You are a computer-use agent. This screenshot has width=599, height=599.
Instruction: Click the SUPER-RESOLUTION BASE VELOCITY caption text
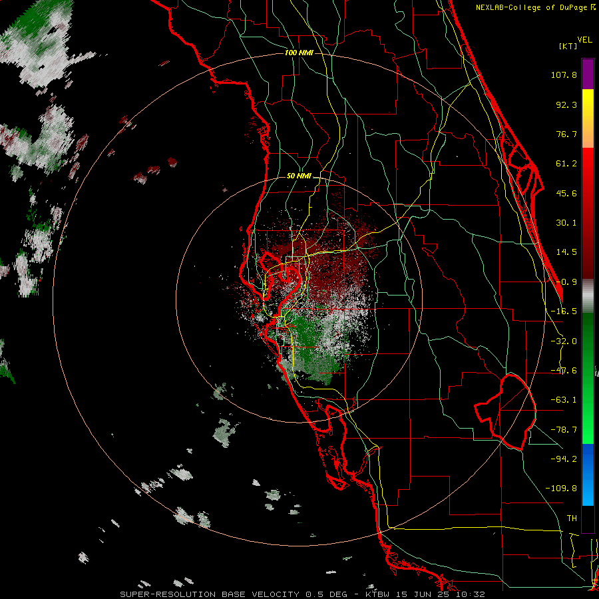pyautogui.click(x=210, y=594)
